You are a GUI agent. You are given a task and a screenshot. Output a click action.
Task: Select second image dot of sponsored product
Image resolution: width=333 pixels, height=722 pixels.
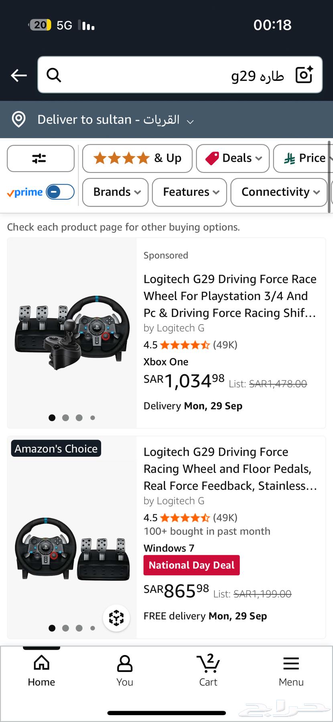click(x=66, y=418)
